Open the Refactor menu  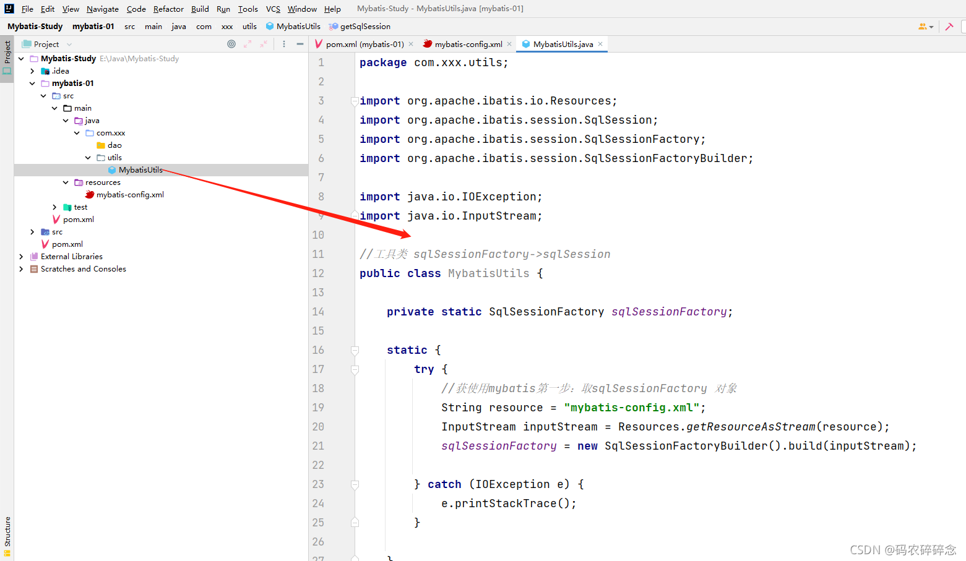(168, 9)
